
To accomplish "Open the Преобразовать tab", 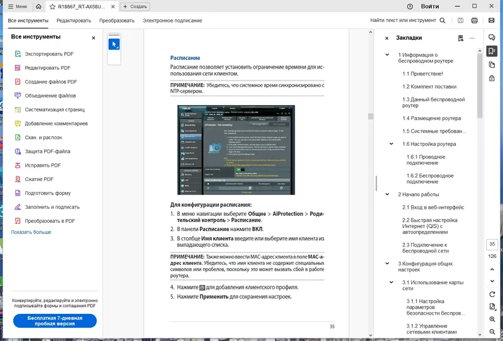I will tap(117, 21).
